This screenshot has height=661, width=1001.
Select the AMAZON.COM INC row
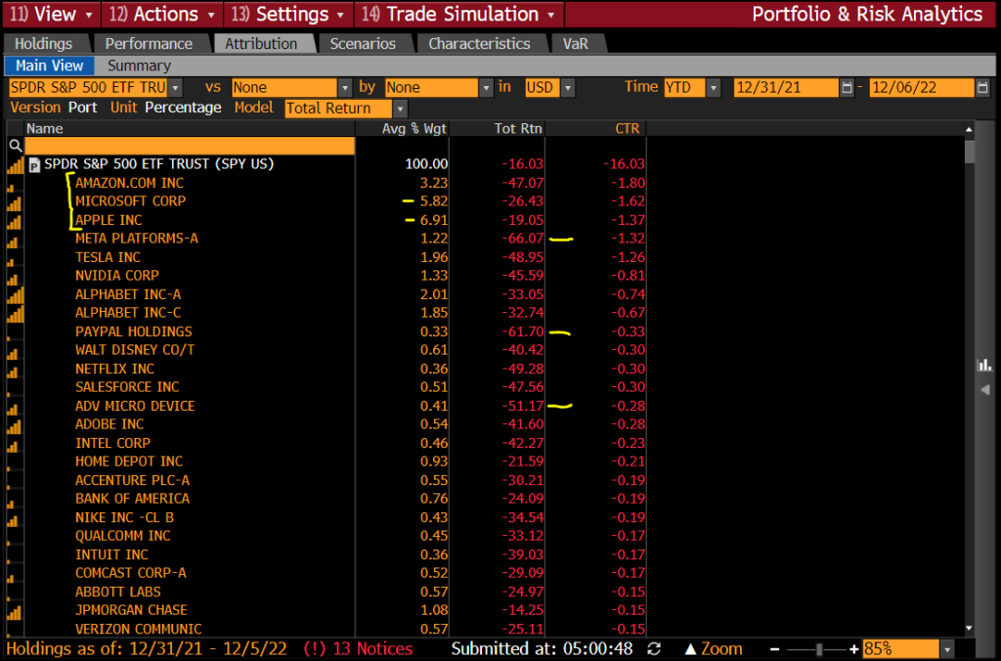pyautogui.click(x=326, y=183)
